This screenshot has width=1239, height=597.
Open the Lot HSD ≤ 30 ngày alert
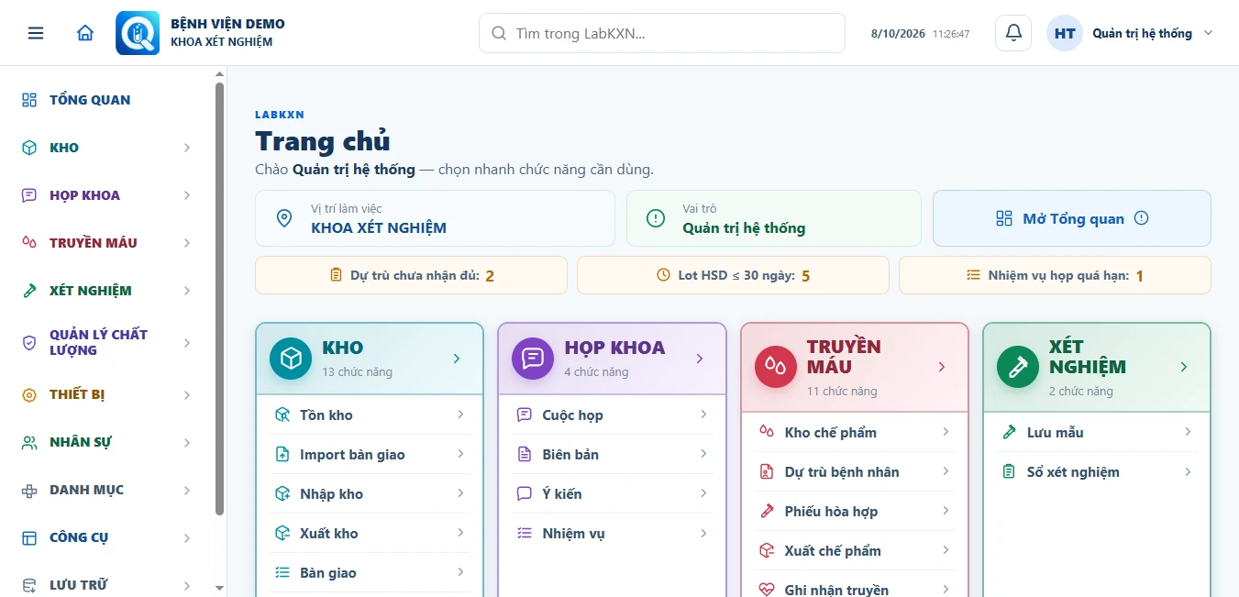[733, 275]
